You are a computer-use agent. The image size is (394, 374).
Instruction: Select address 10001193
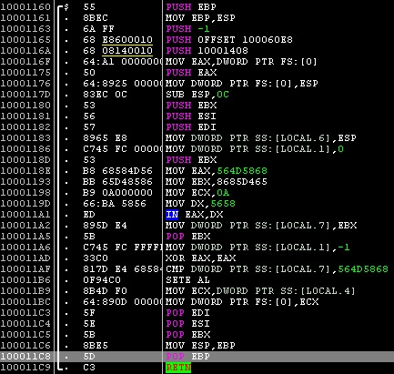coord(25,182)
